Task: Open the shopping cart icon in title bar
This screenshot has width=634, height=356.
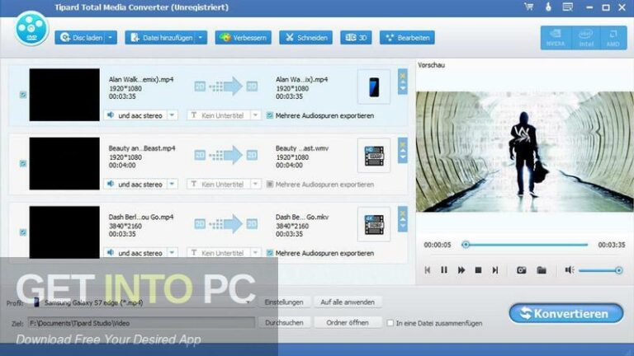Action: tap(528, 7)
